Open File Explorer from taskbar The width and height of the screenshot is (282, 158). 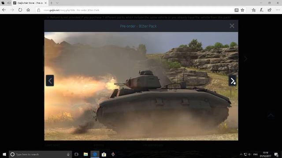pyautogui.click(x=85, y=154)
